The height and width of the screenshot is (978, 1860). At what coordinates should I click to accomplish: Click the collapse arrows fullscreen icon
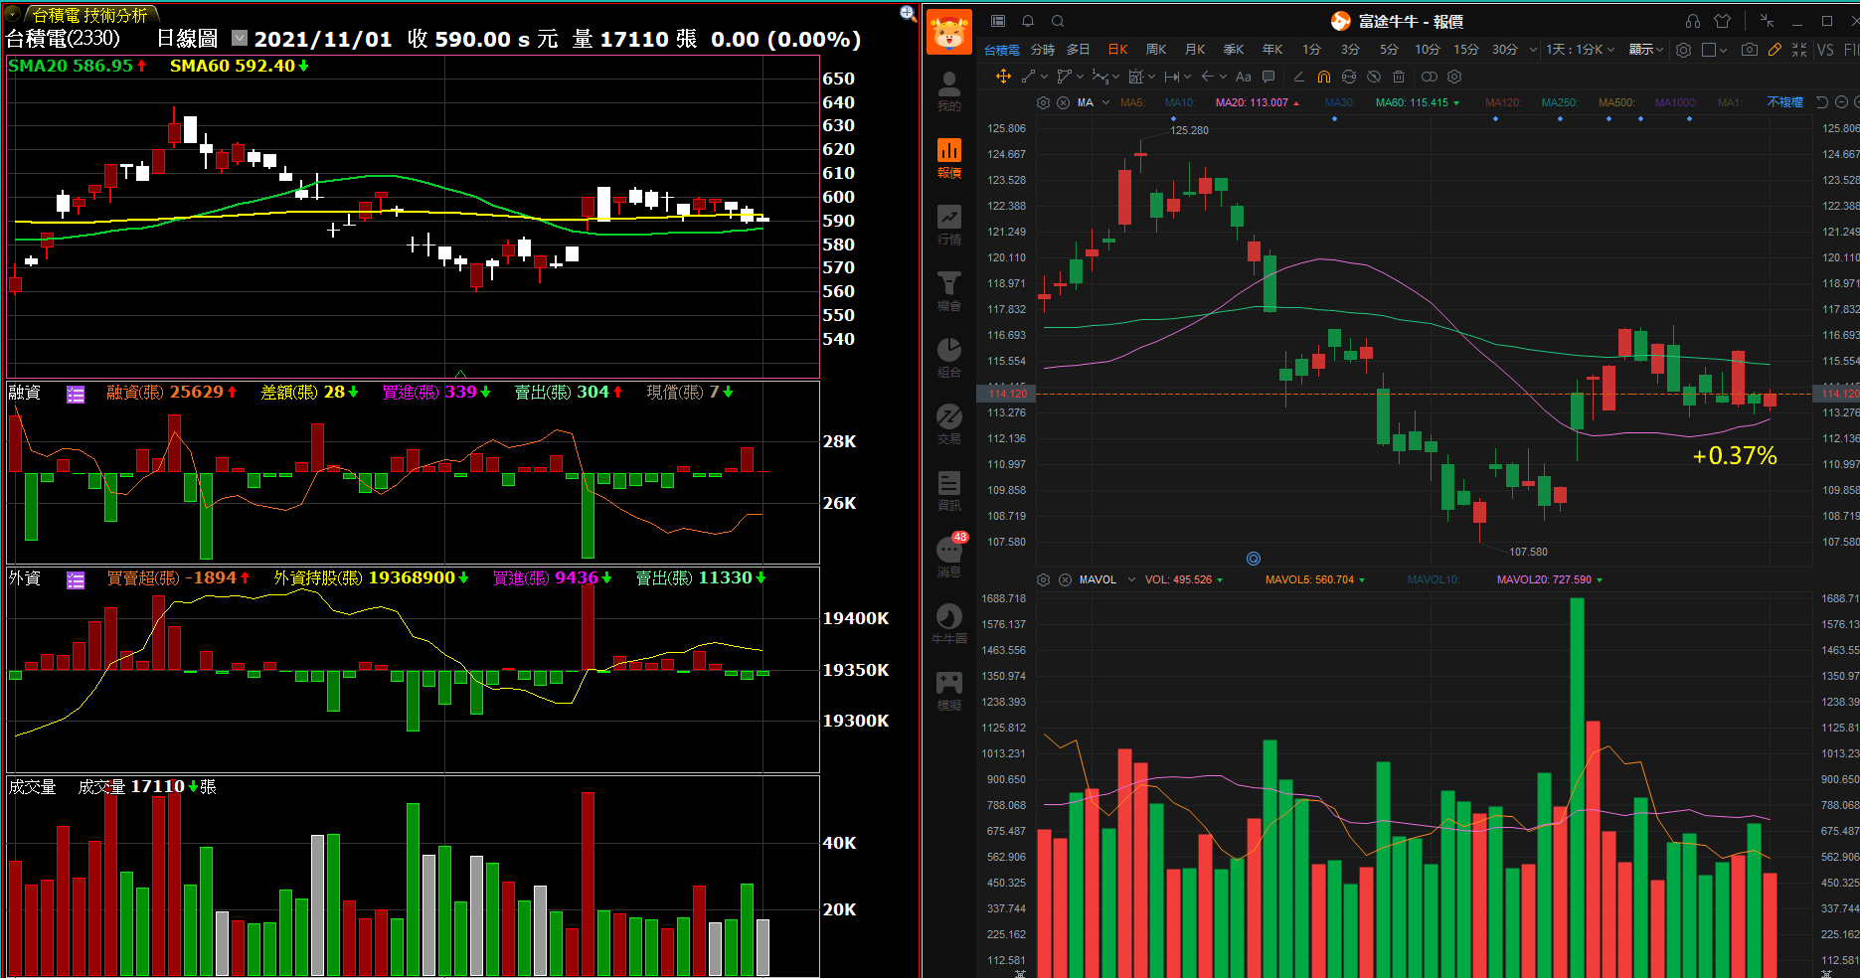pos(1799,50)
